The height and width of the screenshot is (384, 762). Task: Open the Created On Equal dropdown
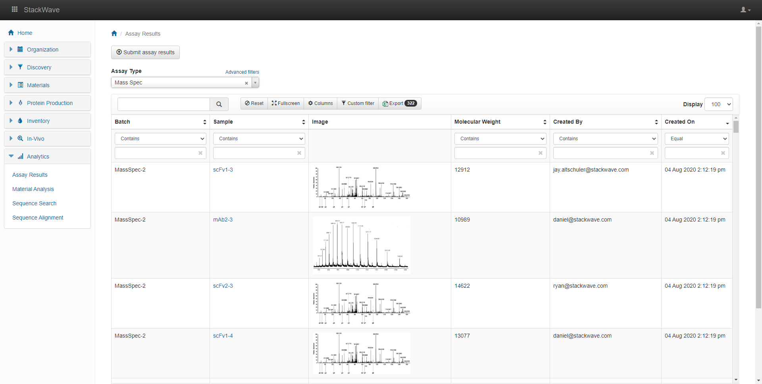[x=697, y=139]
